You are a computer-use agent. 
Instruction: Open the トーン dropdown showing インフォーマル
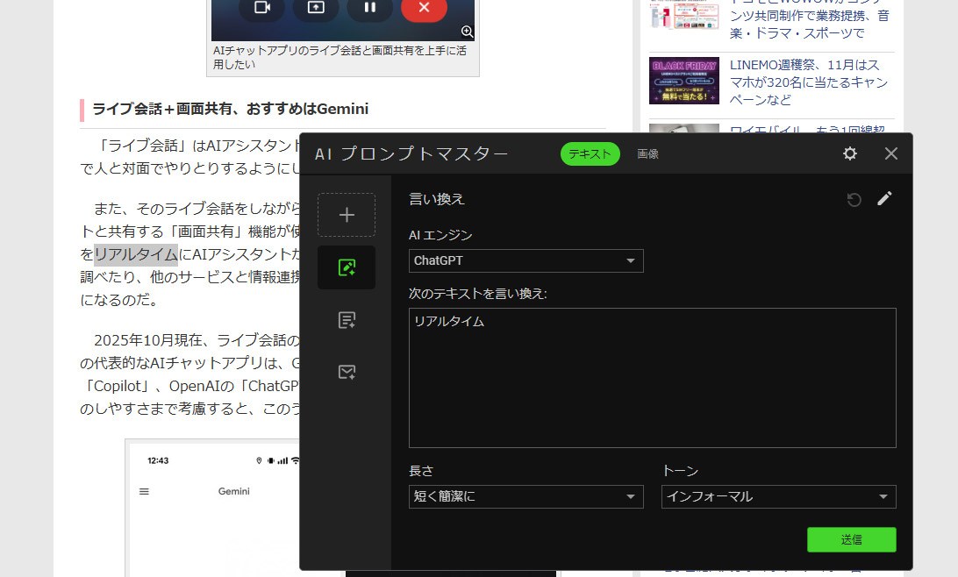click(x=777, y=496)
